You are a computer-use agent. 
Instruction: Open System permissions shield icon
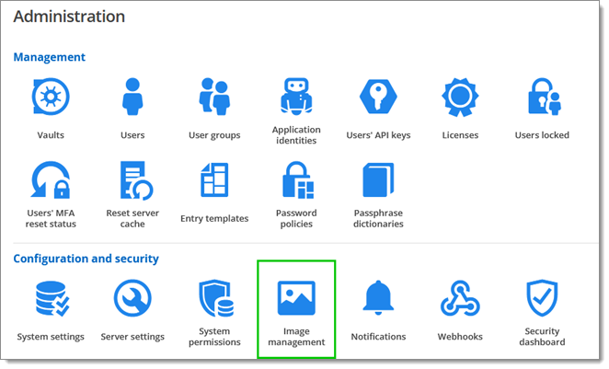[214, 299]
